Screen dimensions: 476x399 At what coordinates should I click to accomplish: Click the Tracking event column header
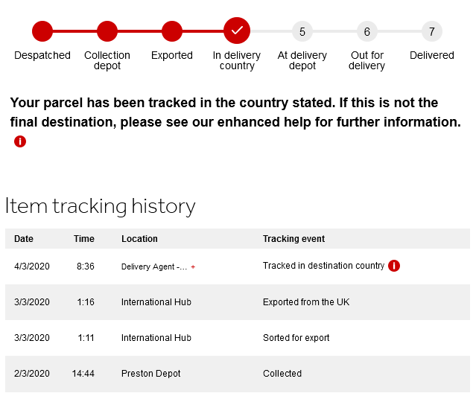293,239
